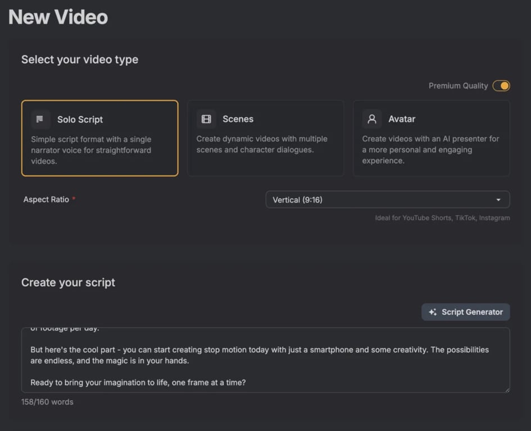Click the Avatar card description text
Image resolution: width=531 pixels, height=431 pixels.
click(x=430, y=149)
